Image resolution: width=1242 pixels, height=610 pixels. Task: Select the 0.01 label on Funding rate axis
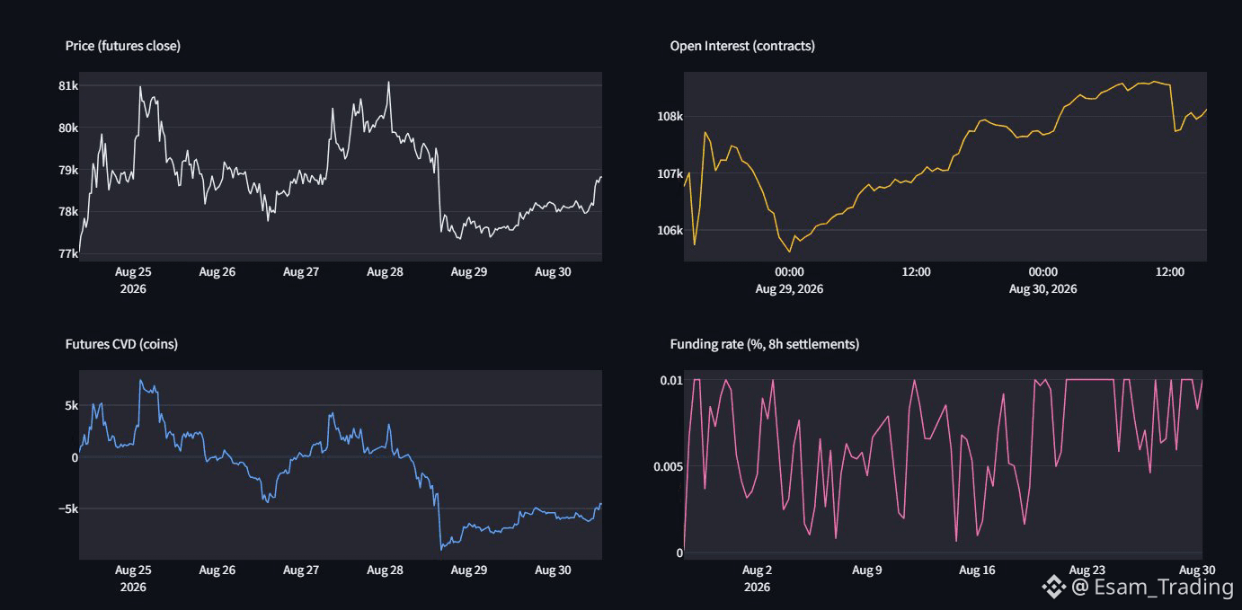[x=670, y=380]
